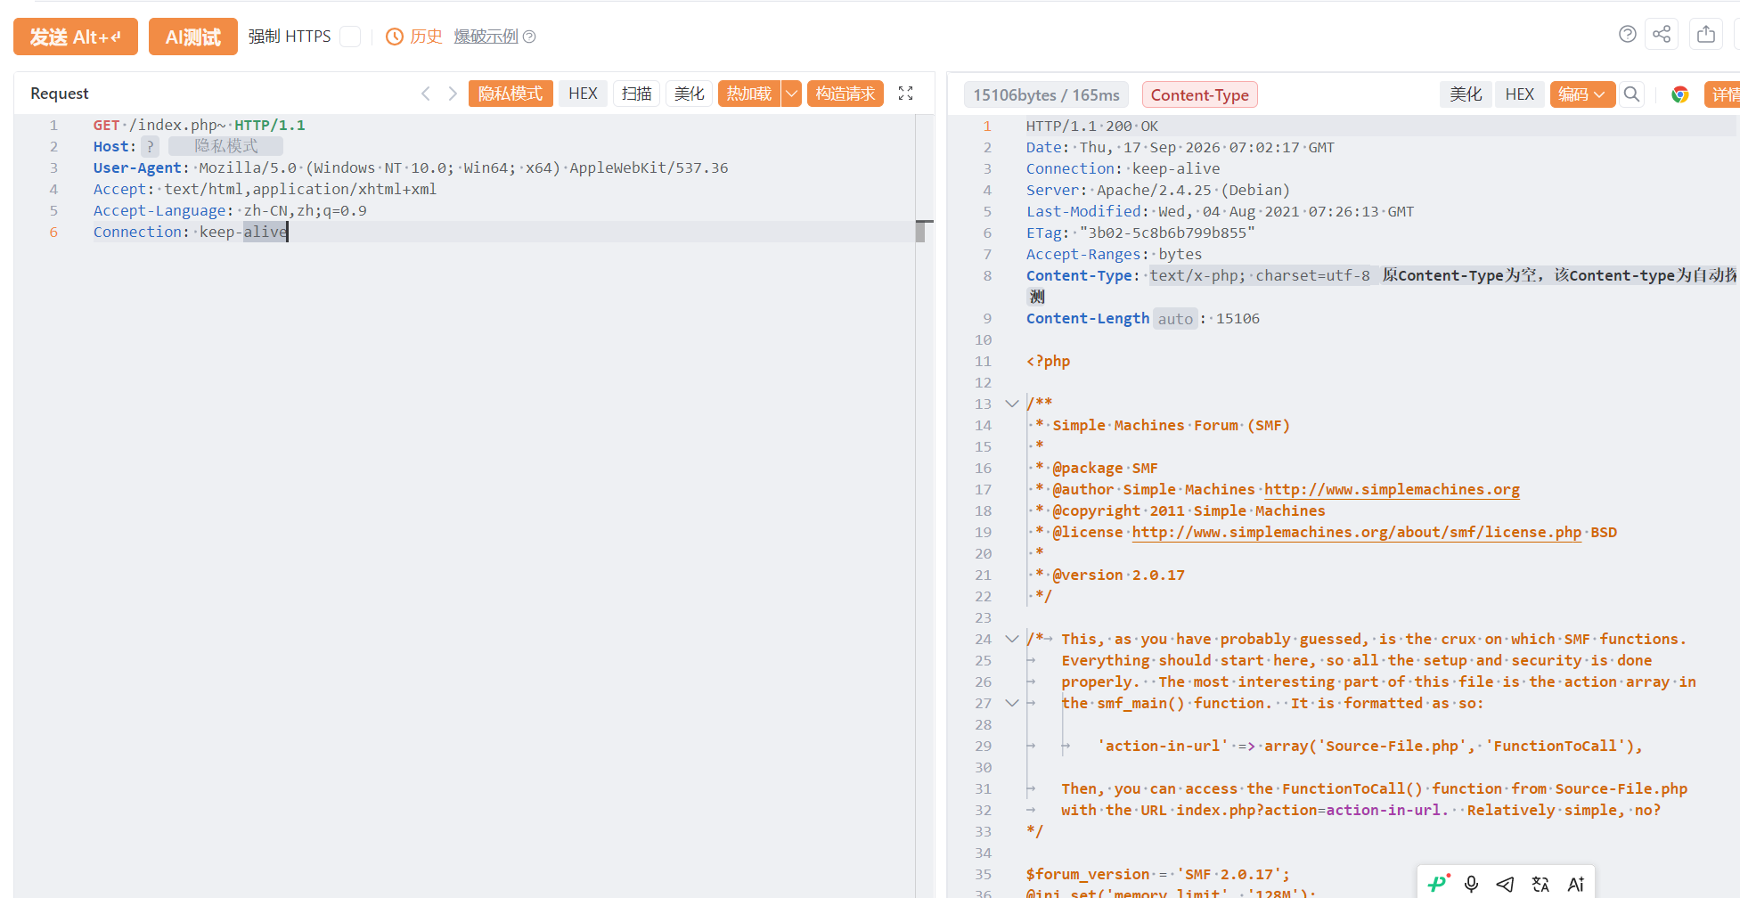The image size is (1740, 898).
Task: Click 美化 in the Request toolbar
Action: [x=689, y=94]
